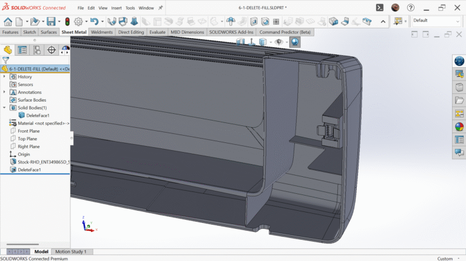The image size is (466, 261).
Task: Create a new document with New icon
Action: tap(19, 21)
